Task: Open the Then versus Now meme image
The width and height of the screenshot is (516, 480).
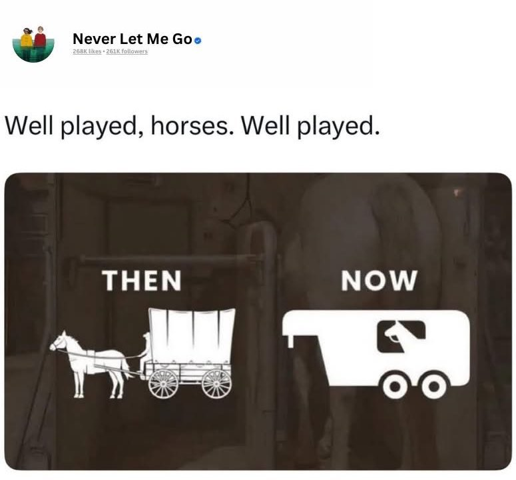Action: (258, 321)
